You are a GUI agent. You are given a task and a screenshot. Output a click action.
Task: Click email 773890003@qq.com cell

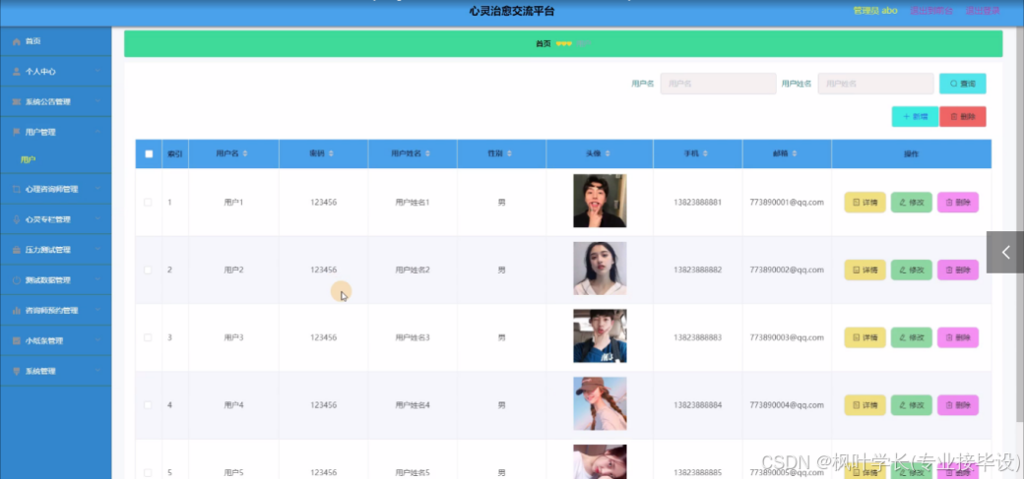[787, 337]
